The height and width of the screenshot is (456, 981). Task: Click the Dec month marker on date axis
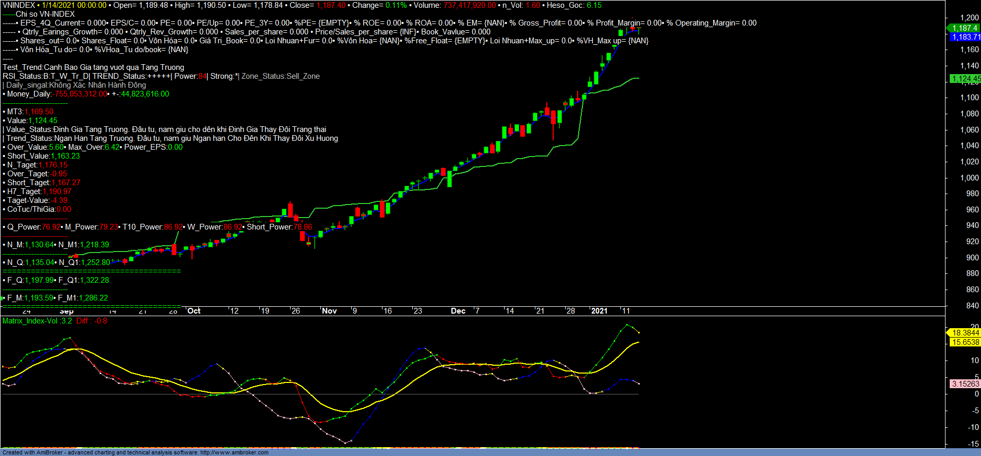pos(458,311)
